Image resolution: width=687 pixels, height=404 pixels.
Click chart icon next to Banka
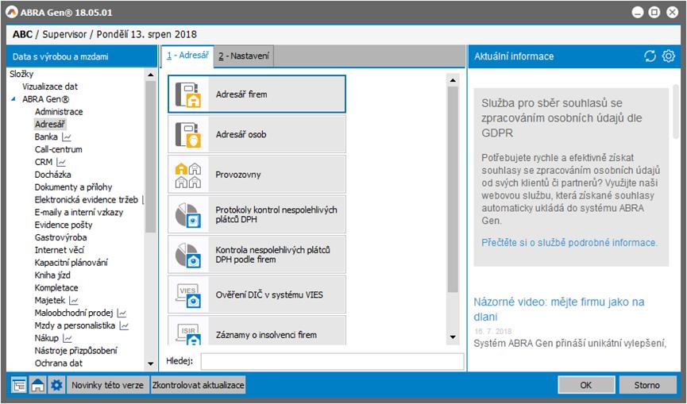[66, 137]
